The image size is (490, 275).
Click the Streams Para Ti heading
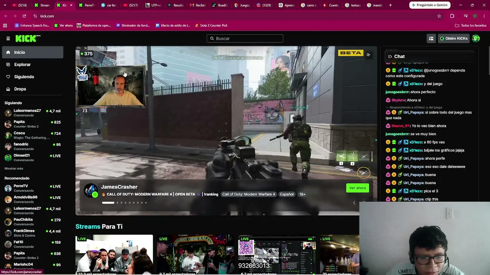tap(99, 226)
